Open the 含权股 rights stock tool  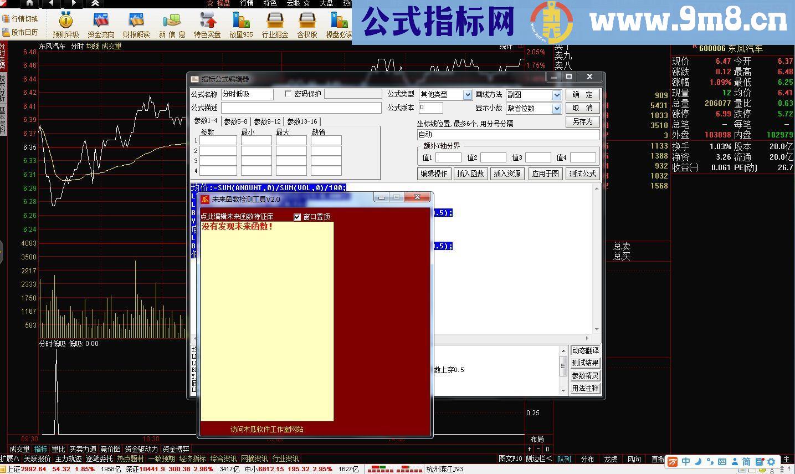click(306, 23)
